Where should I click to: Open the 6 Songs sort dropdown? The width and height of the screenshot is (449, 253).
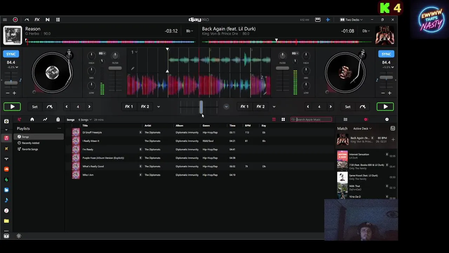(85, 120)
